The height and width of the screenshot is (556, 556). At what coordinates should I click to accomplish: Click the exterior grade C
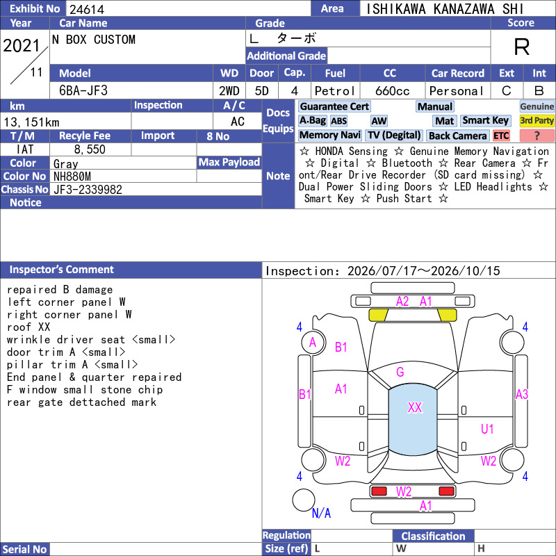[507, 91]
